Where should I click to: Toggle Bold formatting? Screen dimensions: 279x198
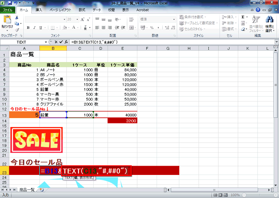pos(28,27)
